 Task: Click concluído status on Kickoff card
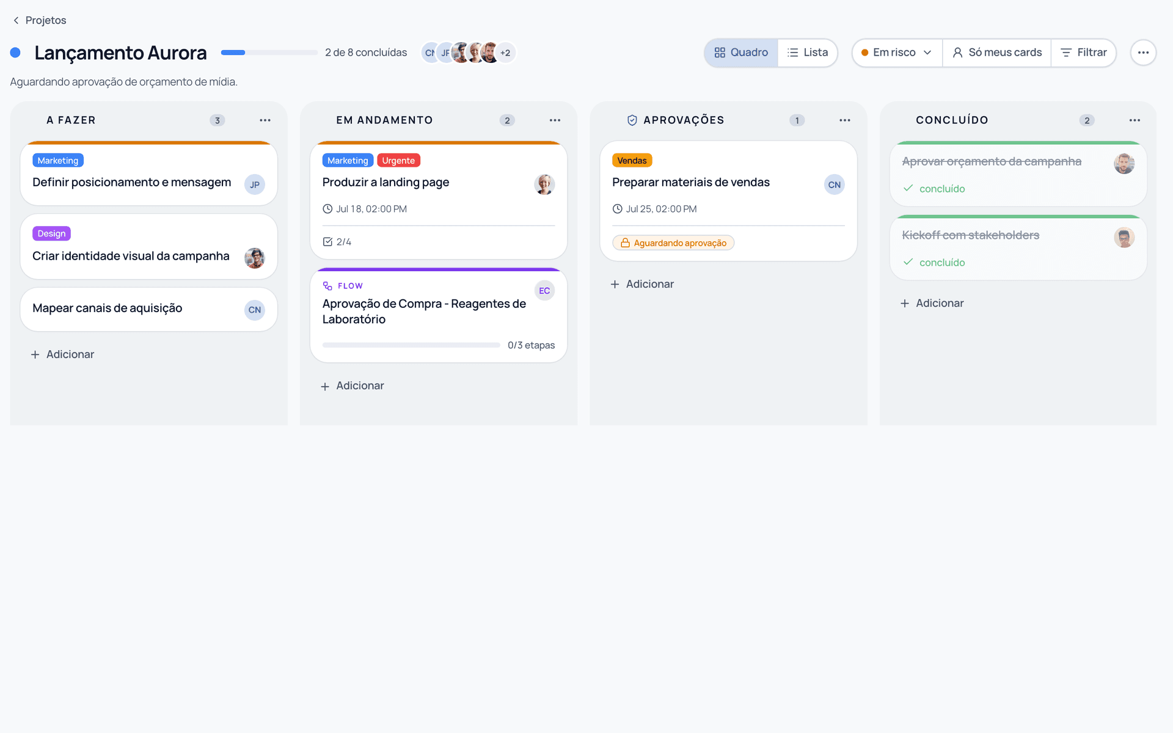(x=934, y=263)
